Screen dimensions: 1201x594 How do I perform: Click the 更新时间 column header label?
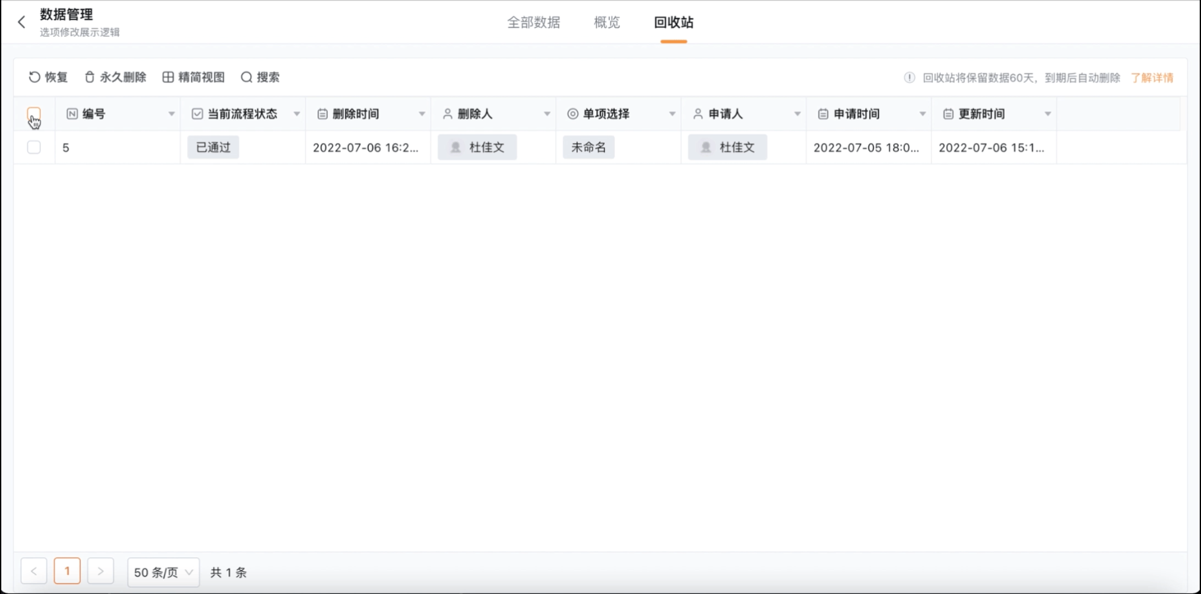click(982, 114)
